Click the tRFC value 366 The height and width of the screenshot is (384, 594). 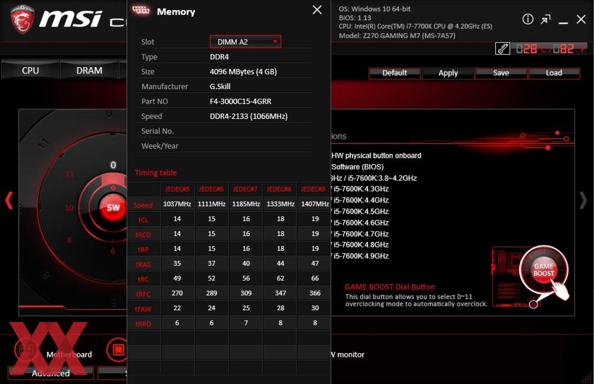[x=314, y=293]
